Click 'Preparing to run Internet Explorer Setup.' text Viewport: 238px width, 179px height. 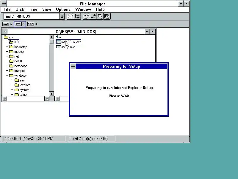pos(120,88)
